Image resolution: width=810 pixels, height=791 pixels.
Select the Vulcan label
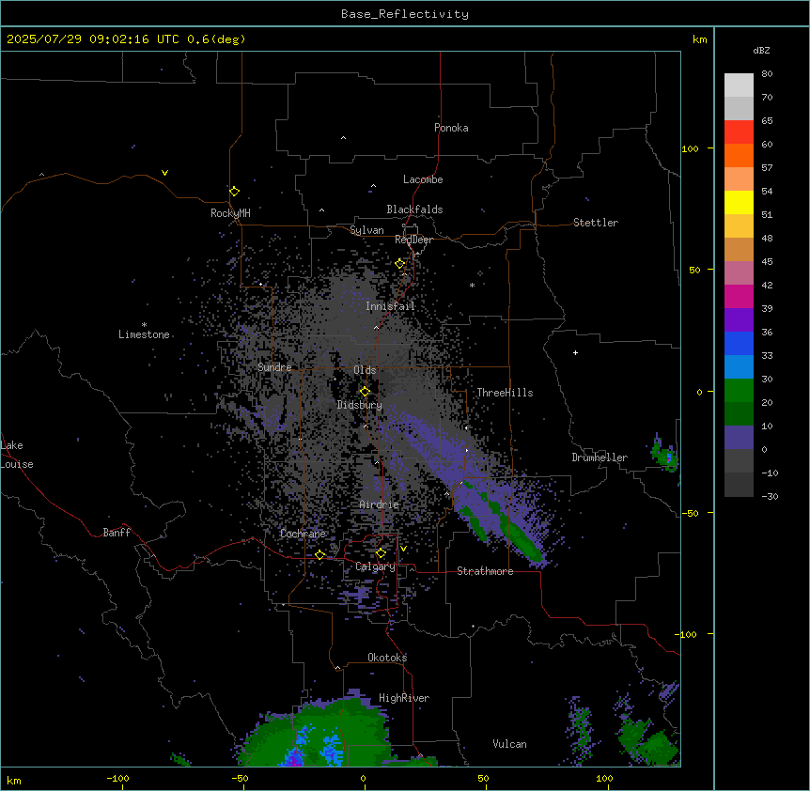click(x=509, y=744)
